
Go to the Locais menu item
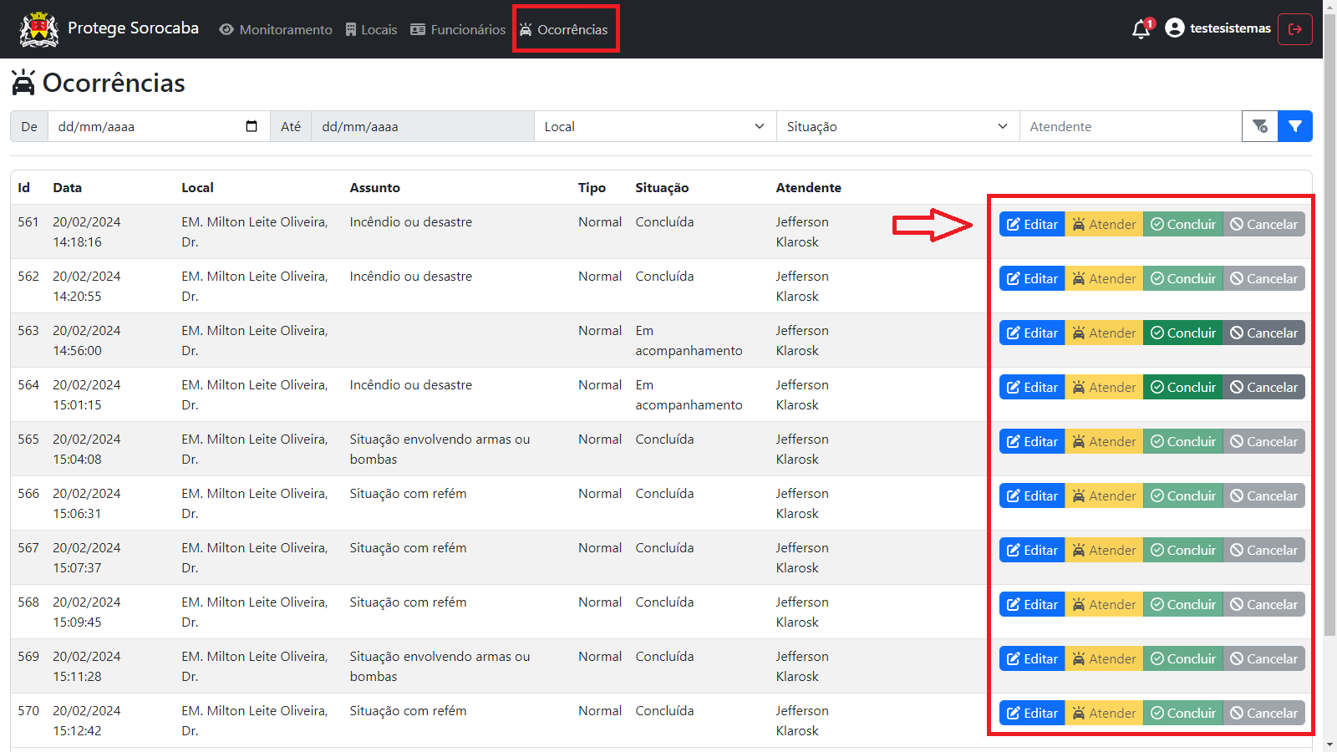(371, 29)
